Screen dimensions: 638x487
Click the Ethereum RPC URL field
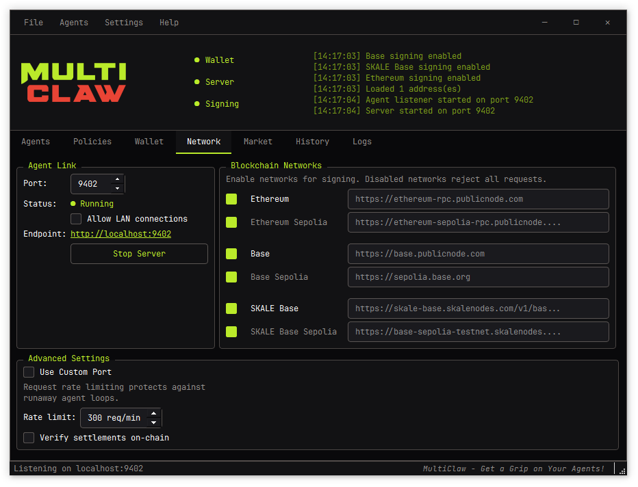[478, 199]
